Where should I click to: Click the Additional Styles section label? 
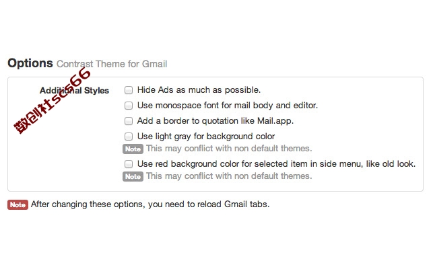click(x=74, y=91)
